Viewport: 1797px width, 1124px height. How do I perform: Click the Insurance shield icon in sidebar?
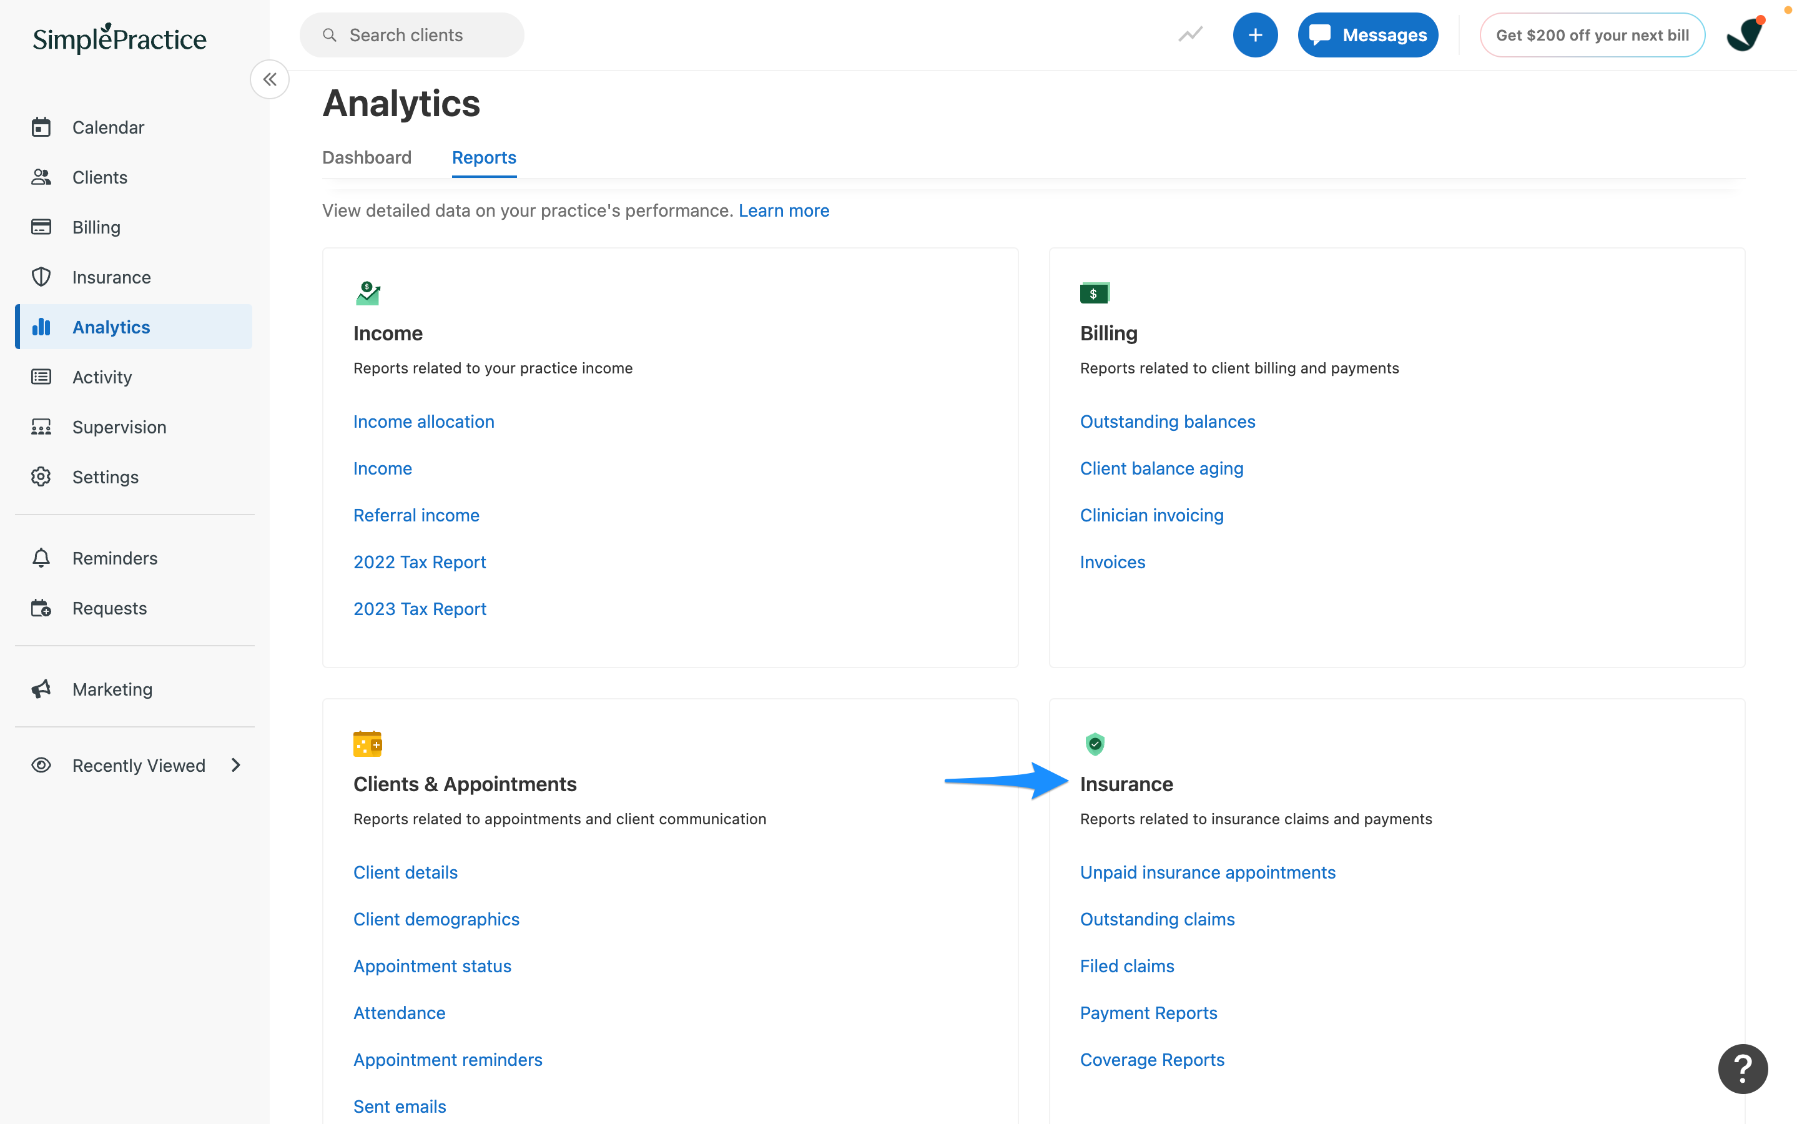click(x=41, y=277)
